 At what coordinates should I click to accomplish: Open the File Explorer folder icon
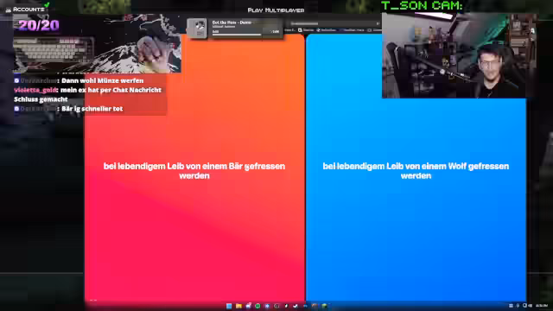tap(238, 306)
